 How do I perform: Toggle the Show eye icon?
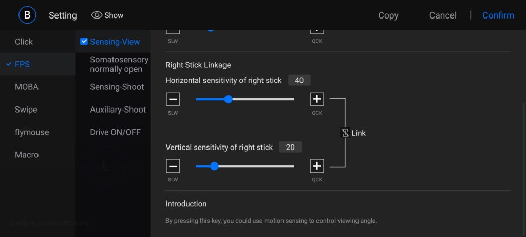pyautogui.click(x=97, y=15)
